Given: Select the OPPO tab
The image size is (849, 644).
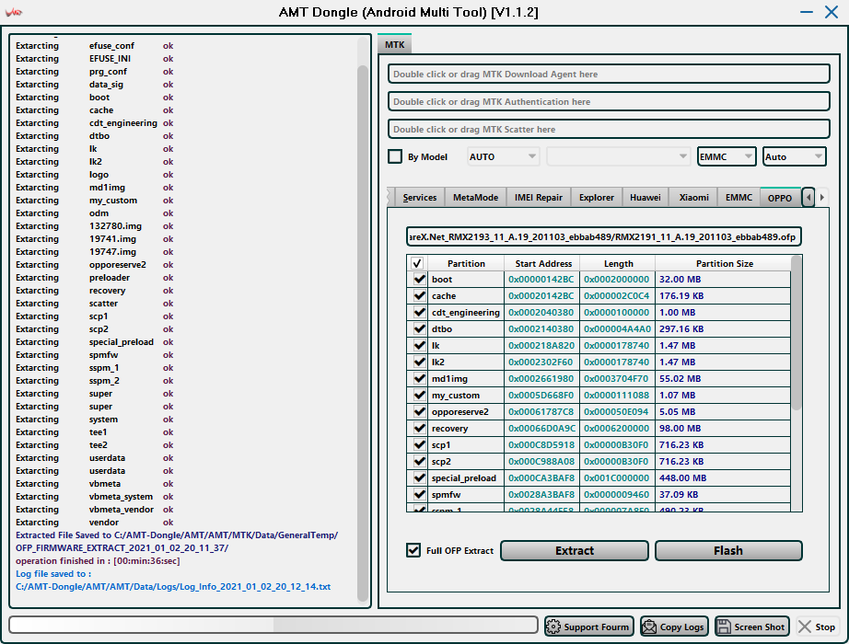Looking at the screenshot, I should pyautogui.click(x=780, y=198).
